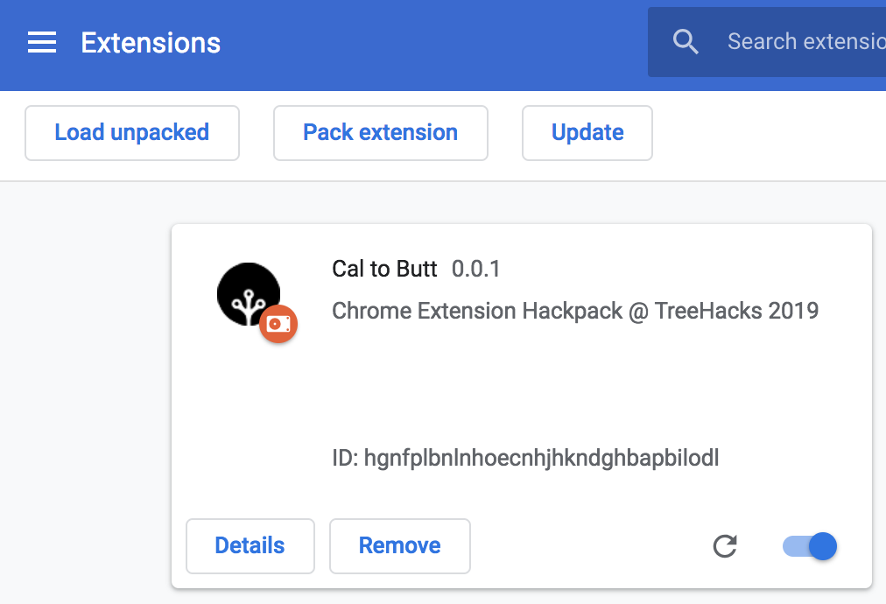This screenshot has height=604, width=886.
Task: Click the Extensions page title
Action: [151, 43]
